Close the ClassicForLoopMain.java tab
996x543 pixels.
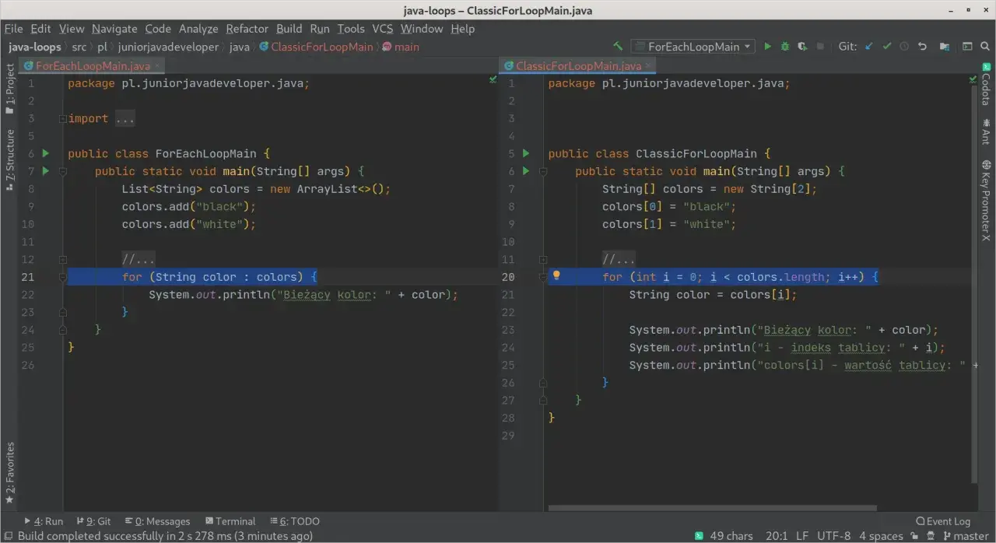pyautogui.click(x=649, y=66)
